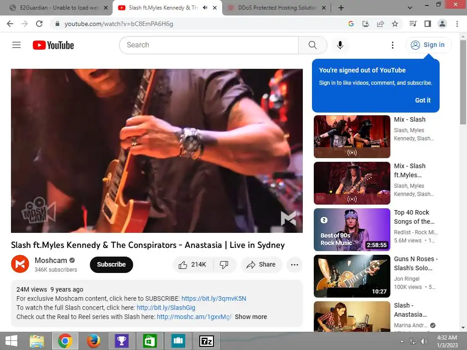This screenshot has width=467, height=350.
Task: Open 7-Zip from the taskbar
Action: point(207,341)
